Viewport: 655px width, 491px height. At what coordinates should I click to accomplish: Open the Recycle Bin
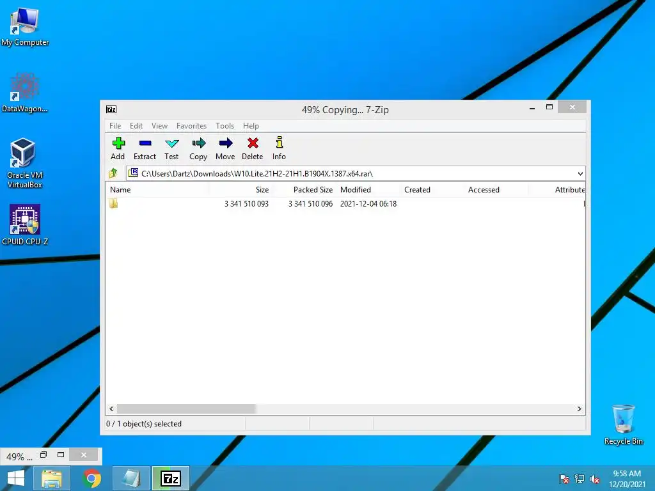[623, 425]
